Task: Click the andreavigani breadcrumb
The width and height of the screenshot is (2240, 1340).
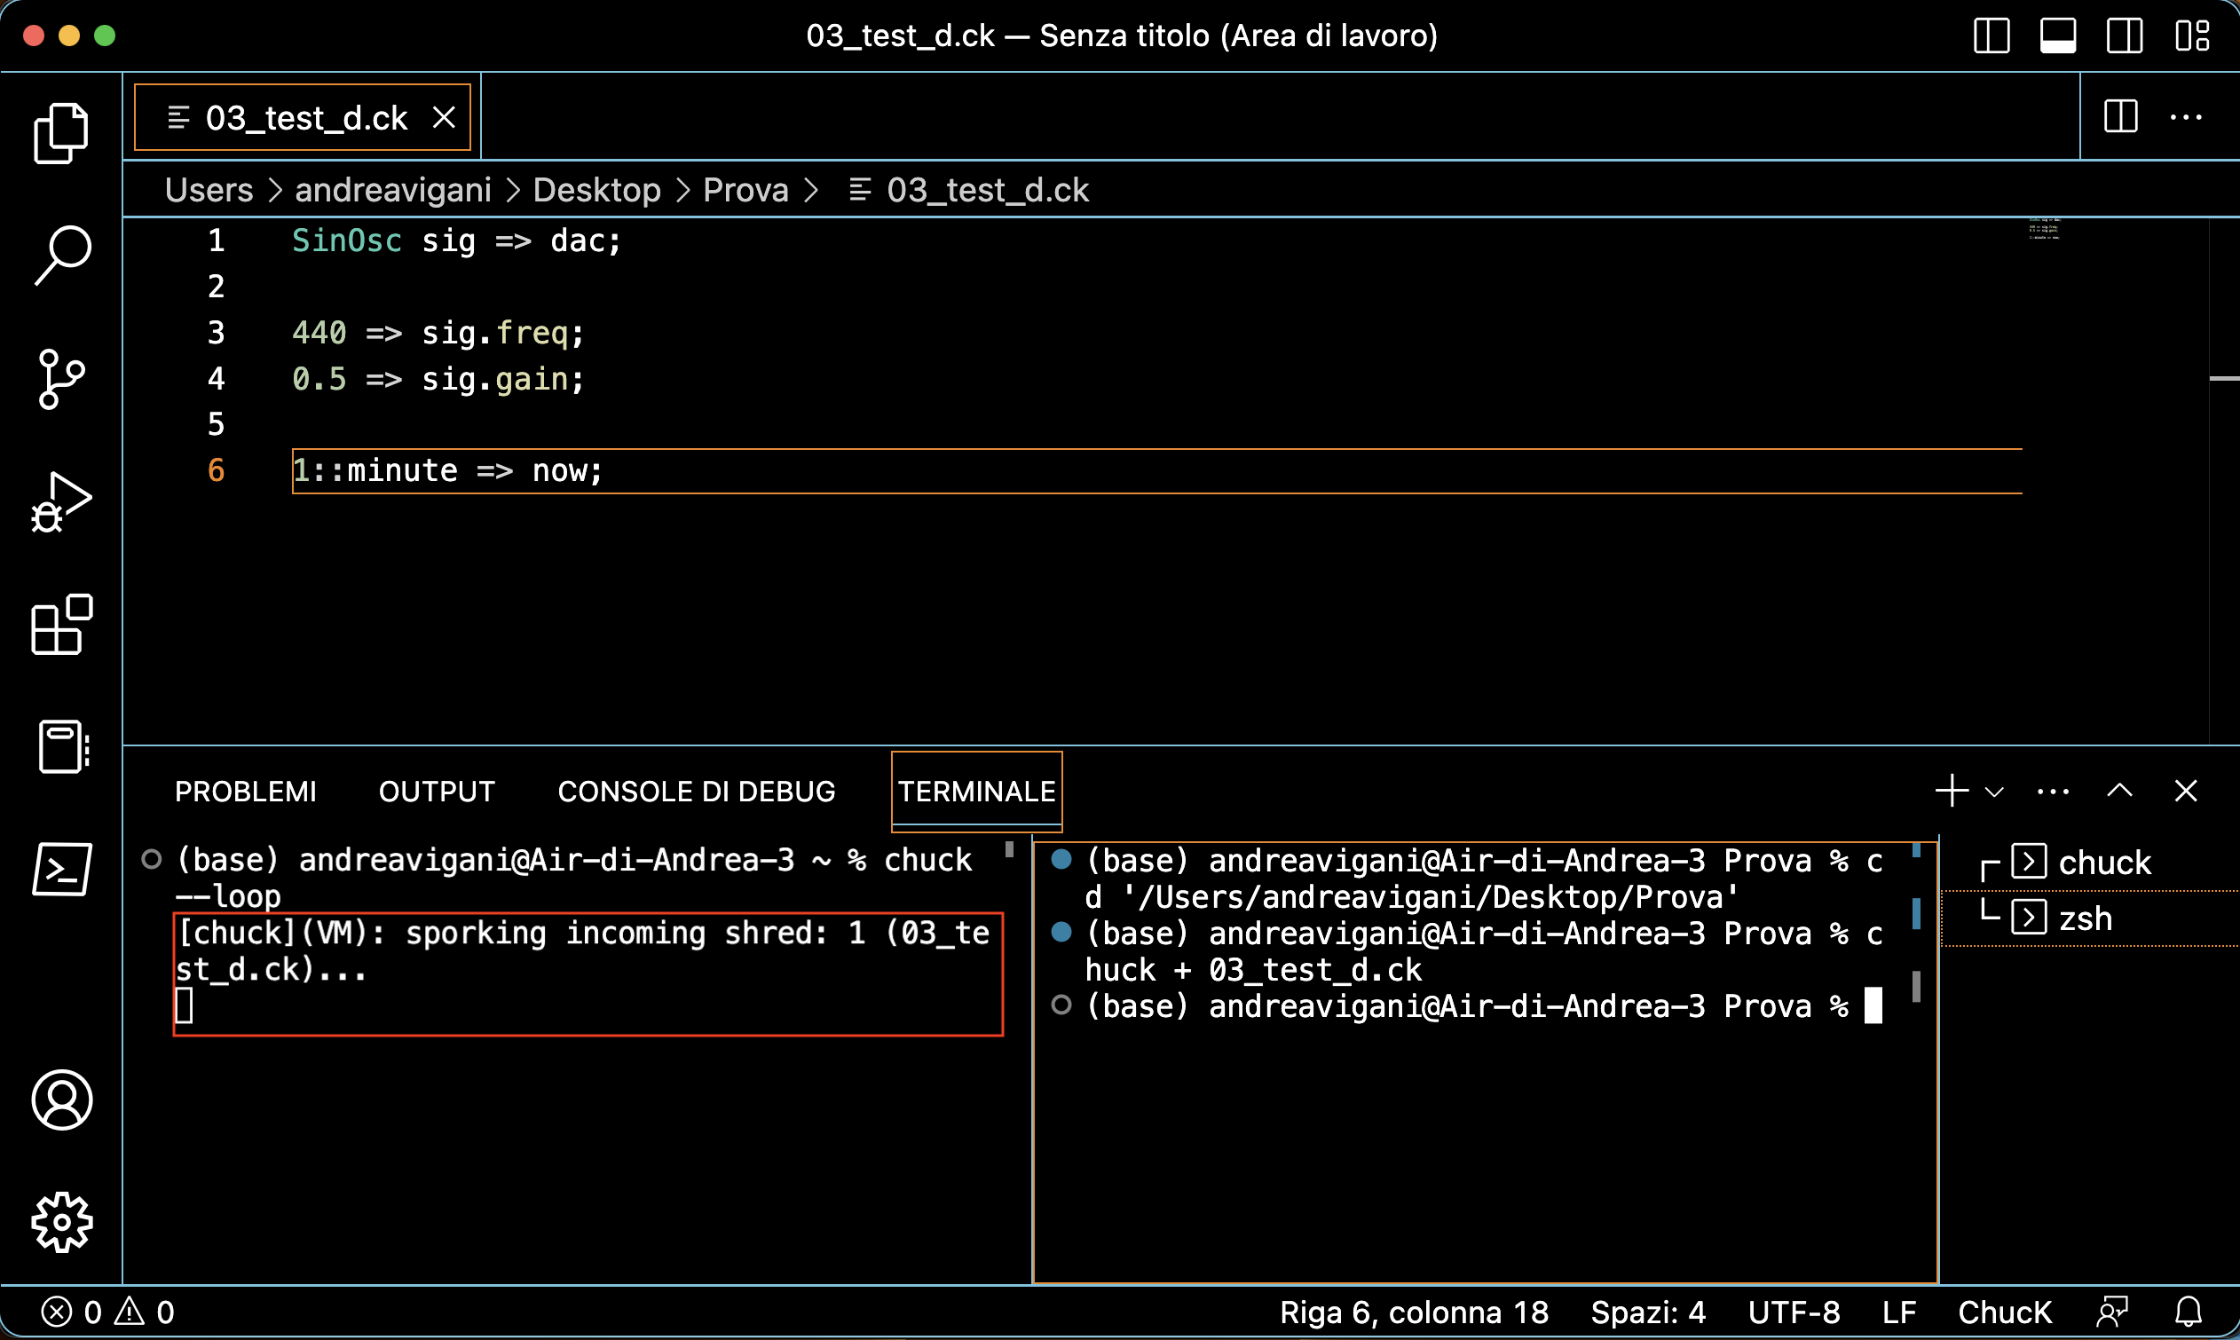Action: pos(393,190)
